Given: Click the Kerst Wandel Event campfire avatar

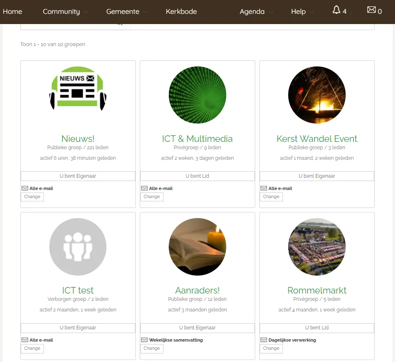Looking at the screenshot, I should click(x=317, y=95).
